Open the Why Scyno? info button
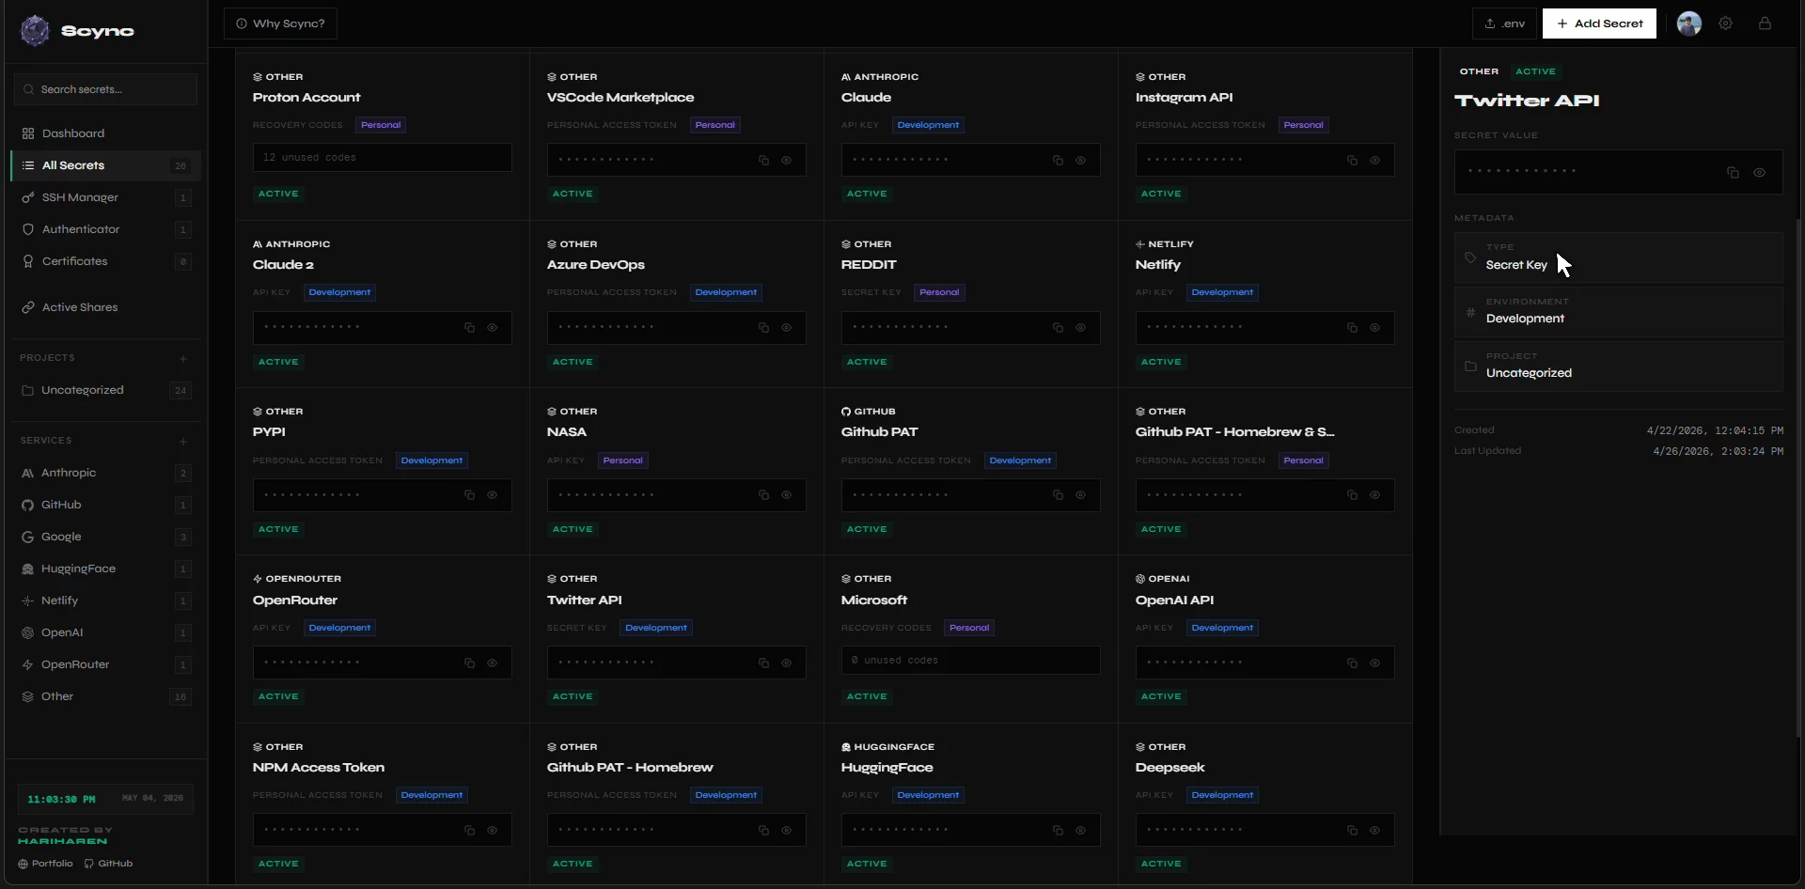This screenshot has height=889, width=1805. [x=280, y=23]
